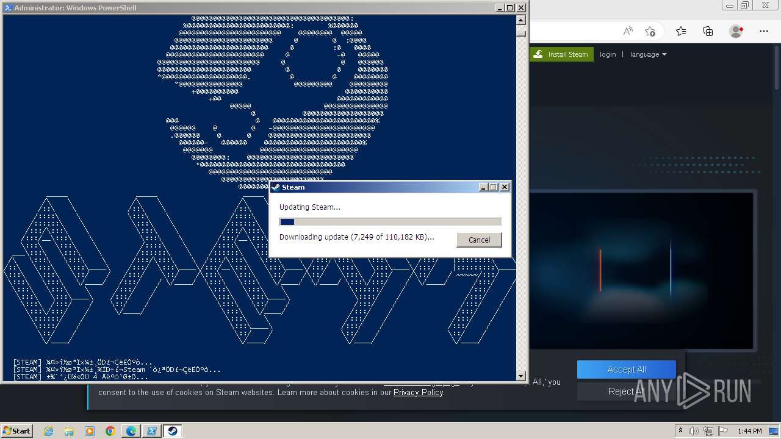
Task: Open Windows Media Player from taskbar
Action: pos(90,431)
